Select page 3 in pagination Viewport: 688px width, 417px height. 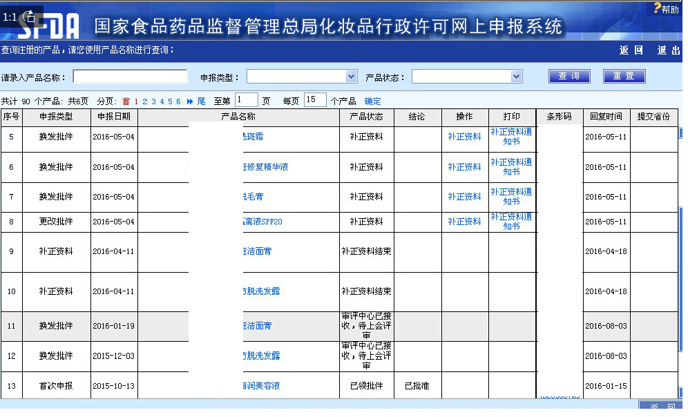click(x=153, y=101)
